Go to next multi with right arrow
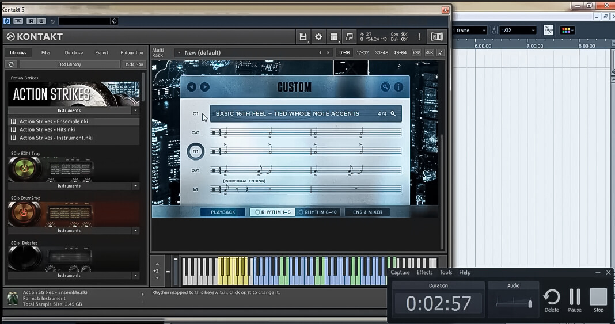 pos(328,52)
